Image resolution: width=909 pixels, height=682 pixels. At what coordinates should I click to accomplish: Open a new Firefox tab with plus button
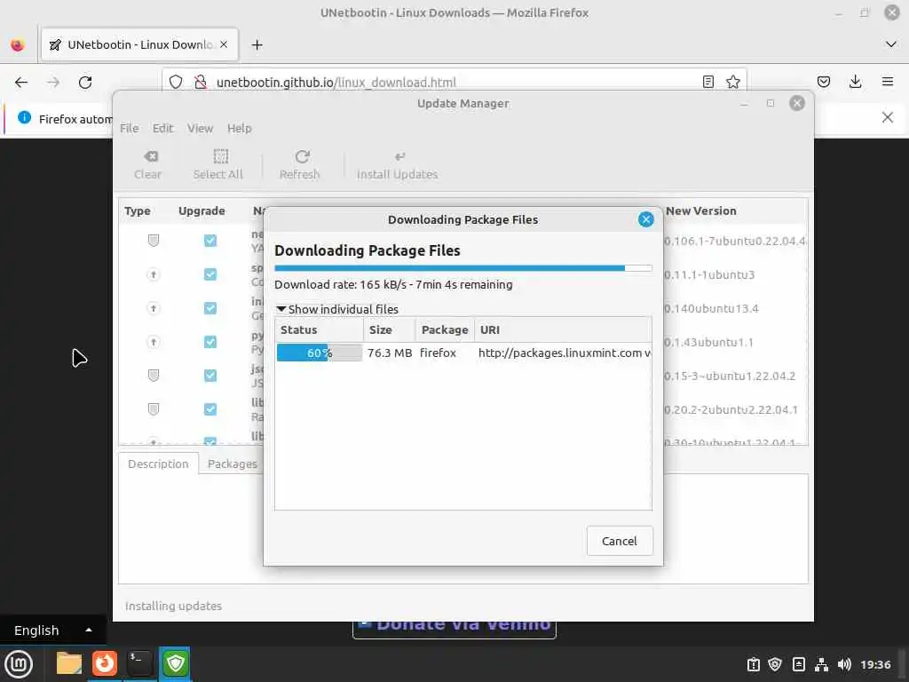pyautogui.click(x=257, y=44)
